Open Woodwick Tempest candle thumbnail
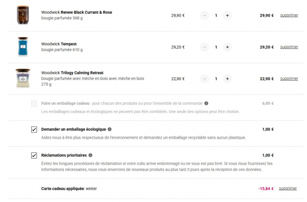 pos(23,47)
